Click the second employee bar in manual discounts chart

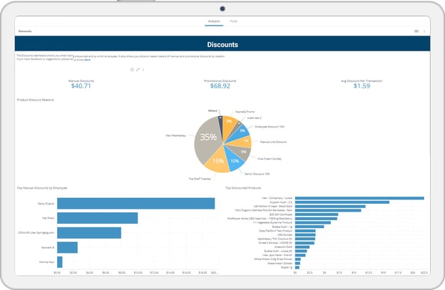click(x=97, y=218)
